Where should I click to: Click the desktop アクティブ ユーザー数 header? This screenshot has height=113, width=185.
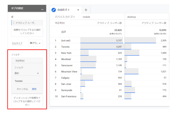pyautogui.click(x=154, y=23)
